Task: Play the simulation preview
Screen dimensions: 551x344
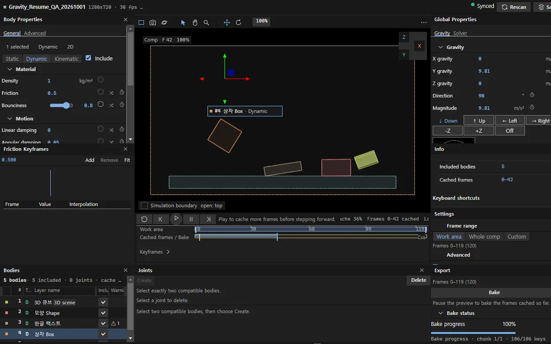Action: click(x=176, y=218)
